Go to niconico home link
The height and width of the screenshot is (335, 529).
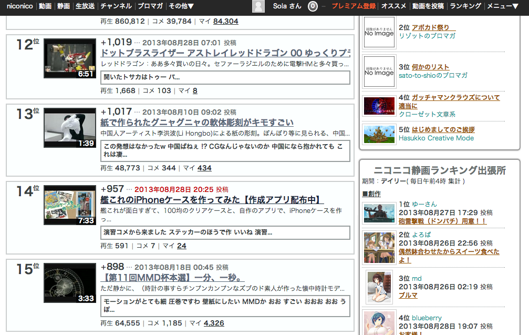[19, 6]
